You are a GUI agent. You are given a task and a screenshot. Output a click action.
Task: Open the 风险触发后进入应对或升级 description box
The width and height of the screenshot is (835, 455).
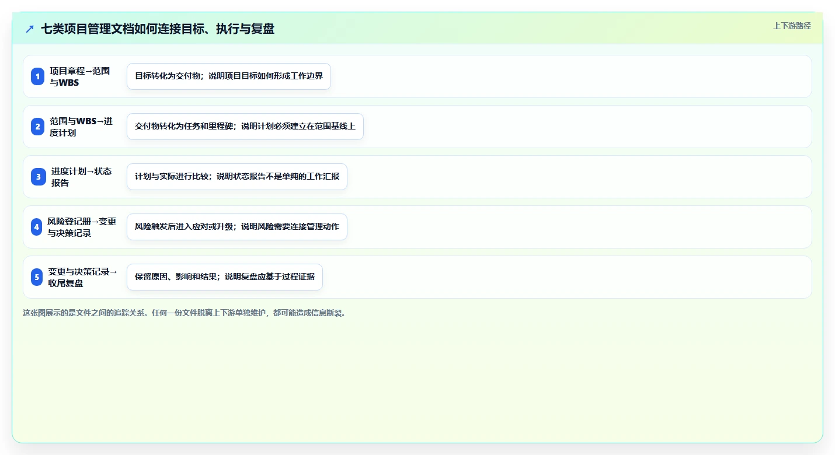tap(237, 227)
